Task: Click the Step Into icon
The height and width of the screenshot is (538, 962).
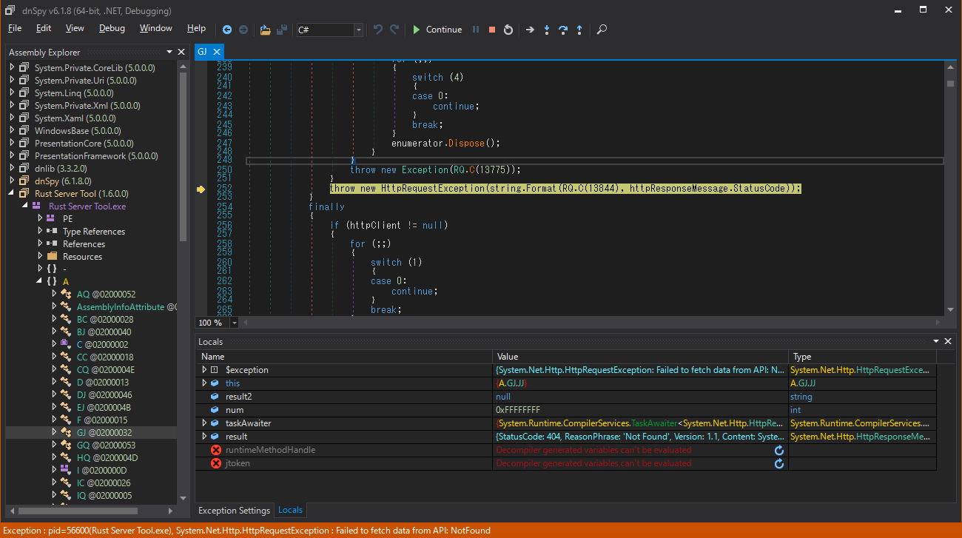Action: (547, 30)
